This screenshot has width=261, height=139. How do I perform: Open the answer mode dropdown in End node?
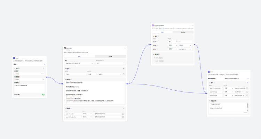click(x=237, y=79)
